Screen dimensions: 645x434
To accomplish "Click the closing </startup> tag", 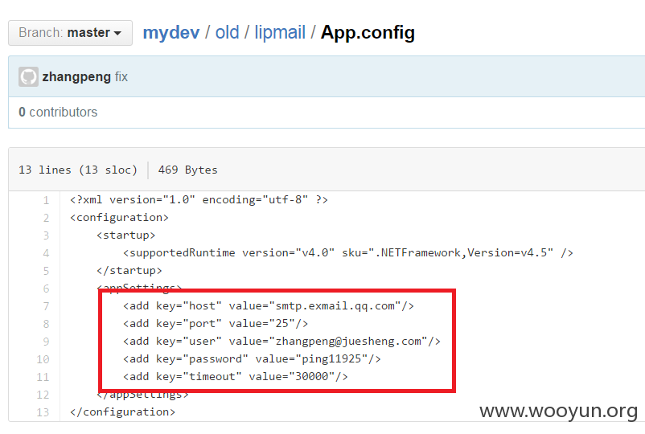I will [129, 271].
